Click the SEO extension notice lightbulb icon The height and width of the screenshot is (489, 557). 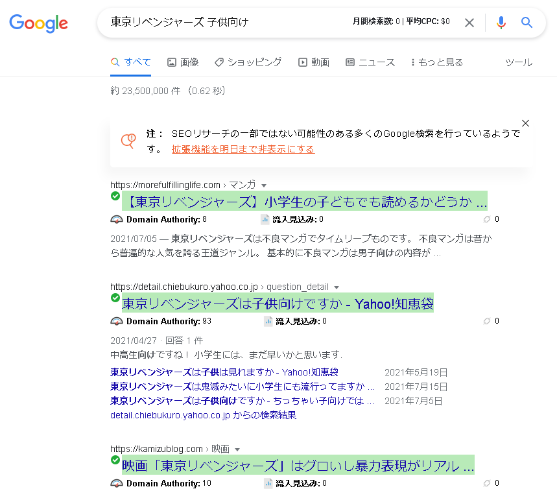click(128, 141)
